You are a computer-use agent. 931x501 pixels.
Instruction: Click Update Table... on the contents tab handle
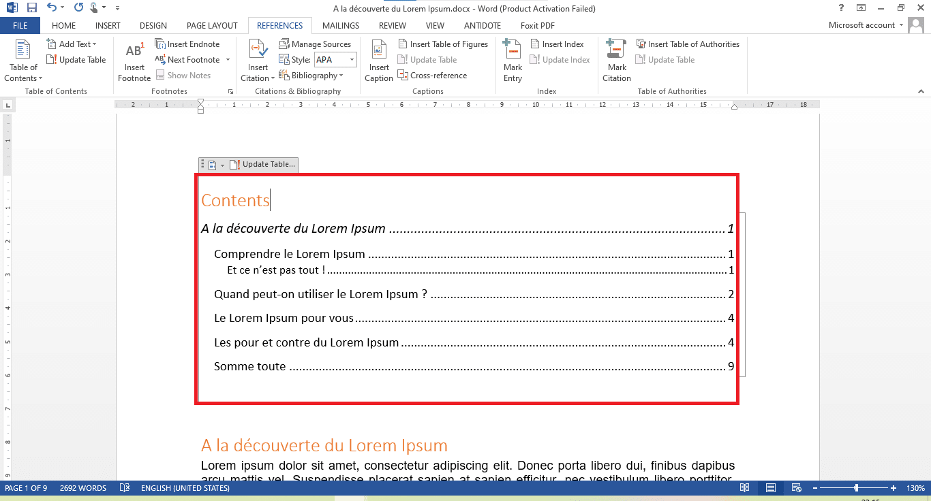[262, 165]
